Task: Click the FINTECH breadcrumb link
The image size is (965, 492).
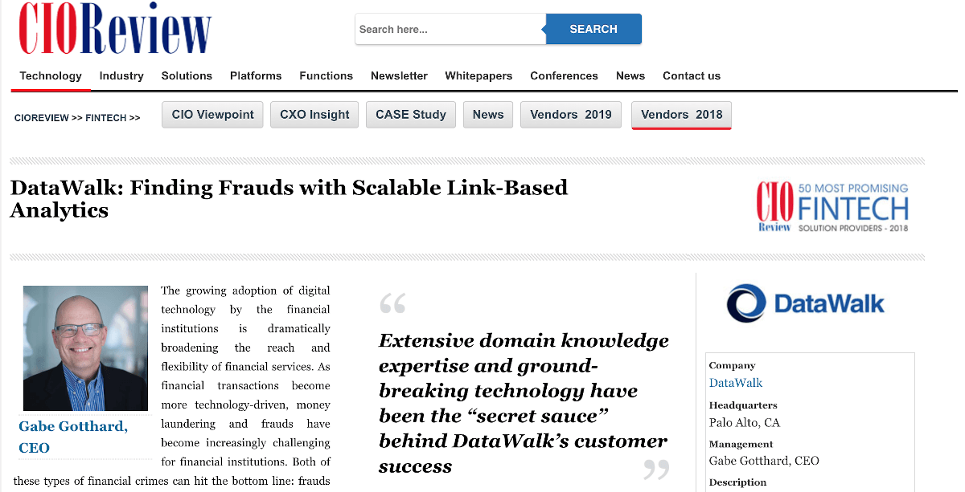Action: 106,118
